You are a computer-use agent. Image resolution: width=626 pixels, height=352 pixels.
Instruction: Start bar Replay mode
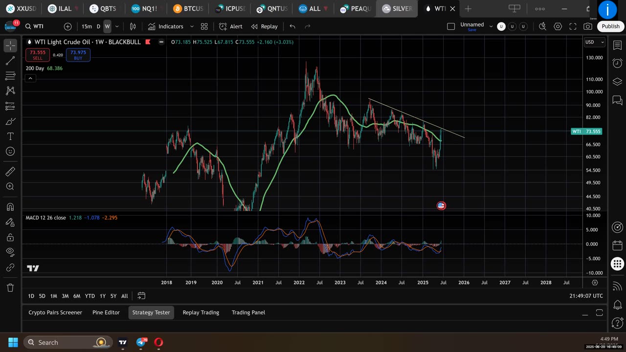tap(264, 26)
